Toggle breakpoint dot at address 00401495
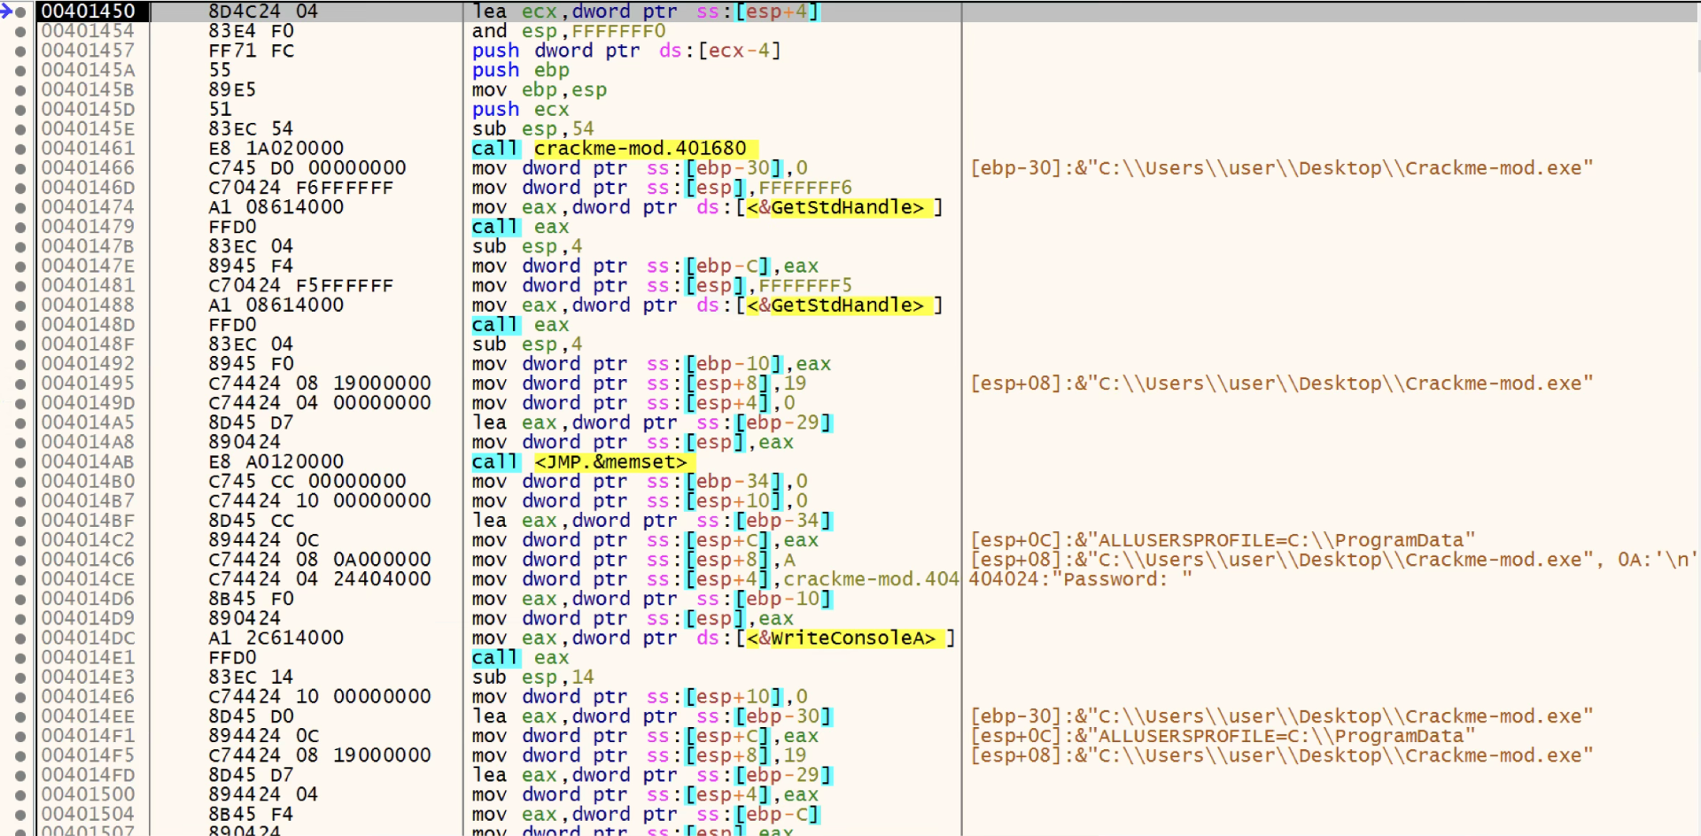Viewport: 1701px width, 836px height. point(20,383)
